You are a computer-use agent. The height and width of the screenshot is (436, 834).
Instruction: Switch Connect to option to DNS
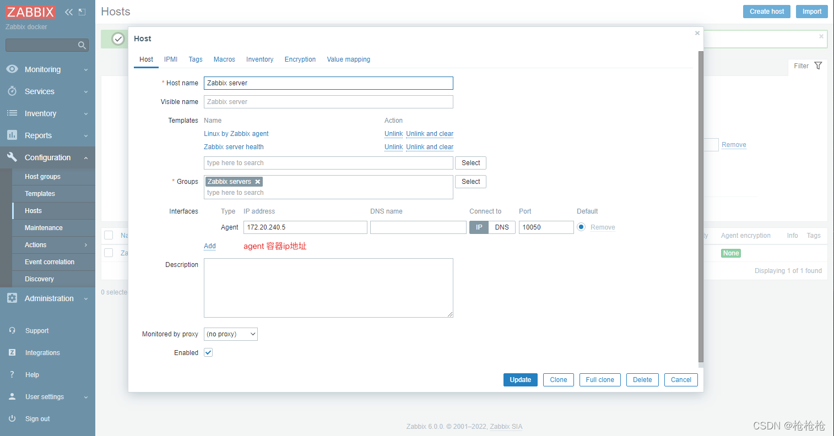click(x=502, y=227)
